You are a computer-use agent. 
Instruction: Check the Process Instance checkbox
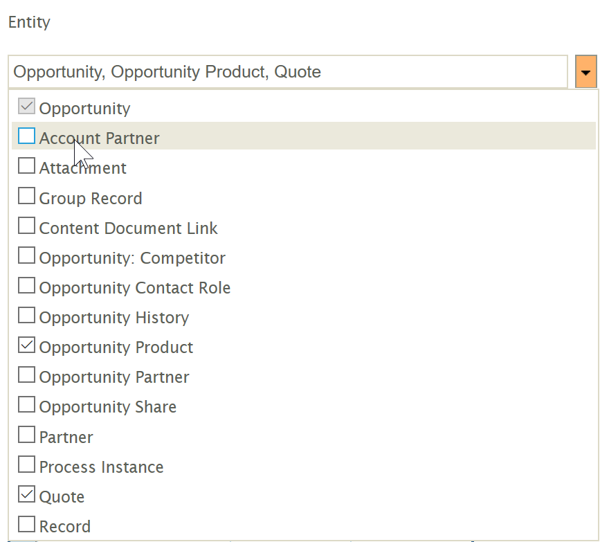coord(26,465)
